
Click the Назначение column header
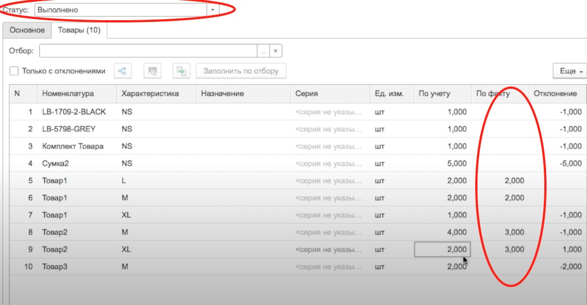pos(243,94)
